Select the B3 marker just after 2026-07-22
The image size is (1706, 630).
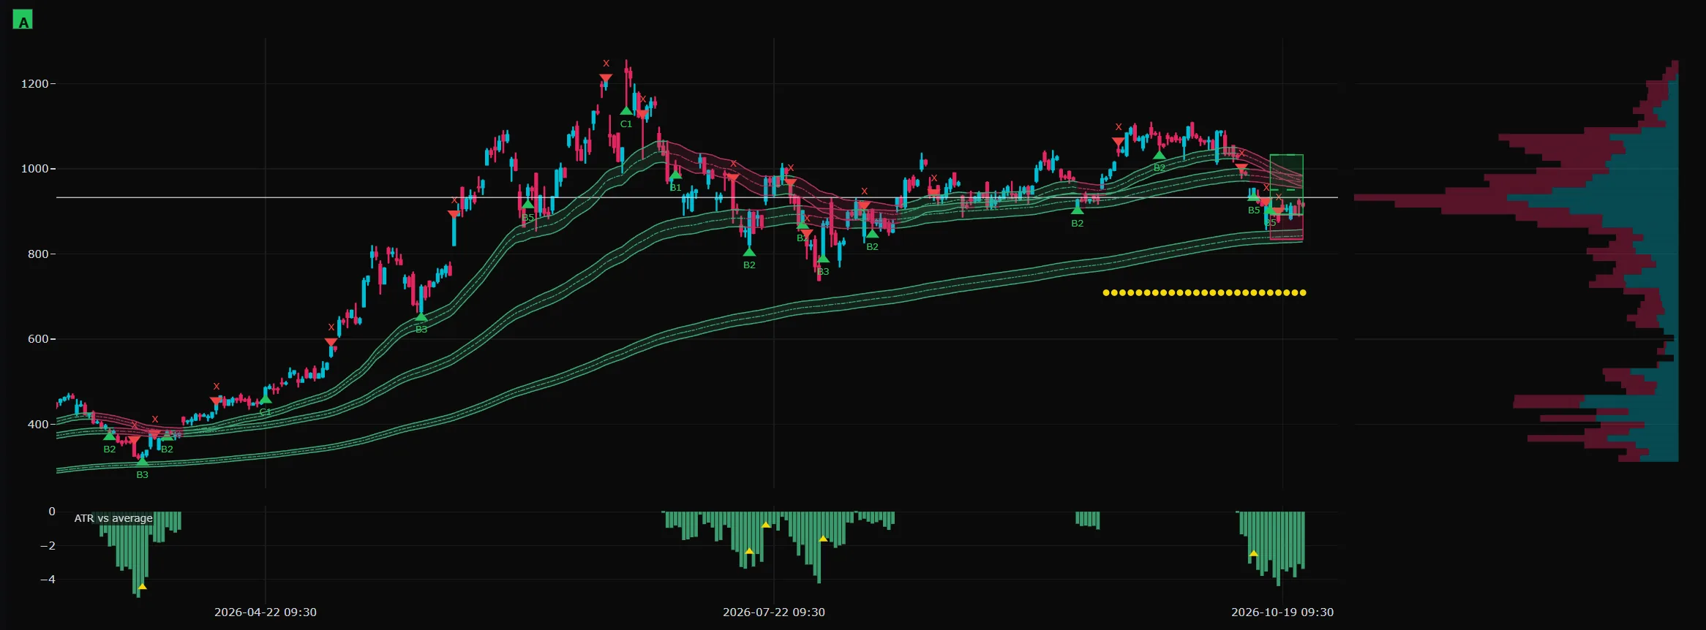(823, 258)
